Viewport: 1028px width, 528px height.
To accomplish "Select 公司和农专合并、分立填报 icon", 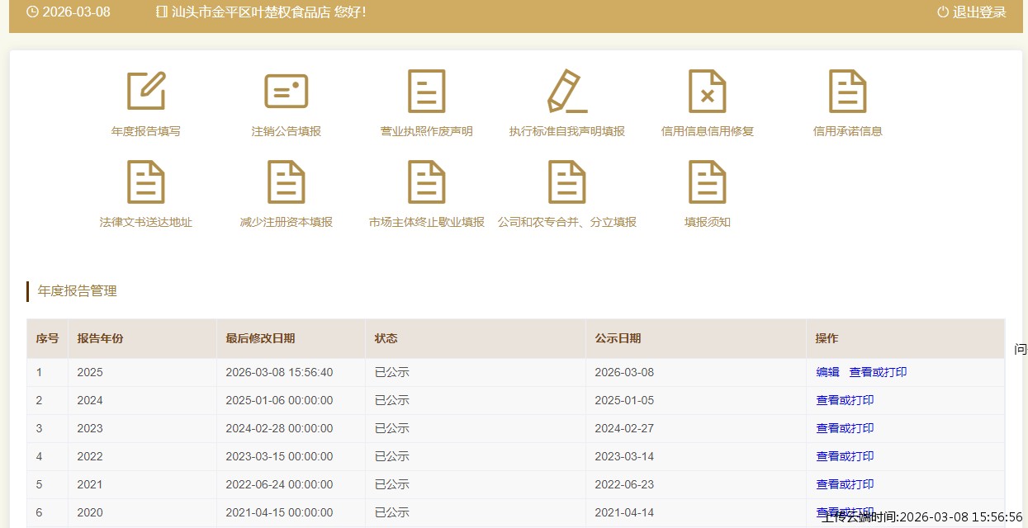I will [567, 182].
